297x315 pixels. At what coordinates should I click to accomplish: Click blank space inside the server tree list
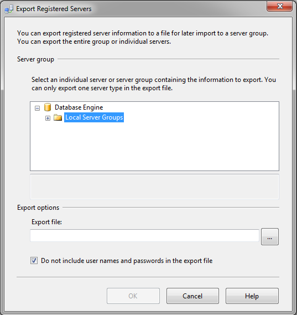click(154, 147)
